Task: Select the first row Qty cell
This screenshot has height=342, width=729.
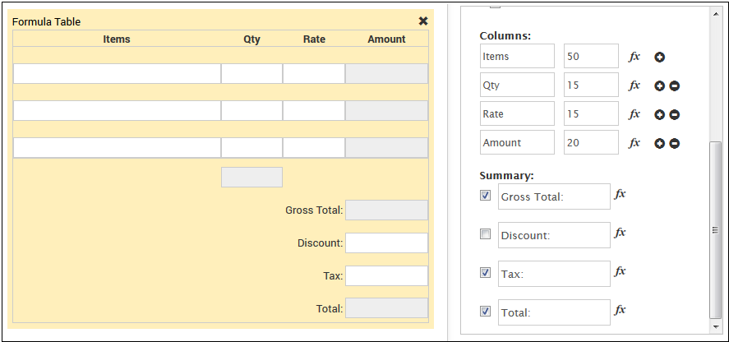Action: click(251, 74)
